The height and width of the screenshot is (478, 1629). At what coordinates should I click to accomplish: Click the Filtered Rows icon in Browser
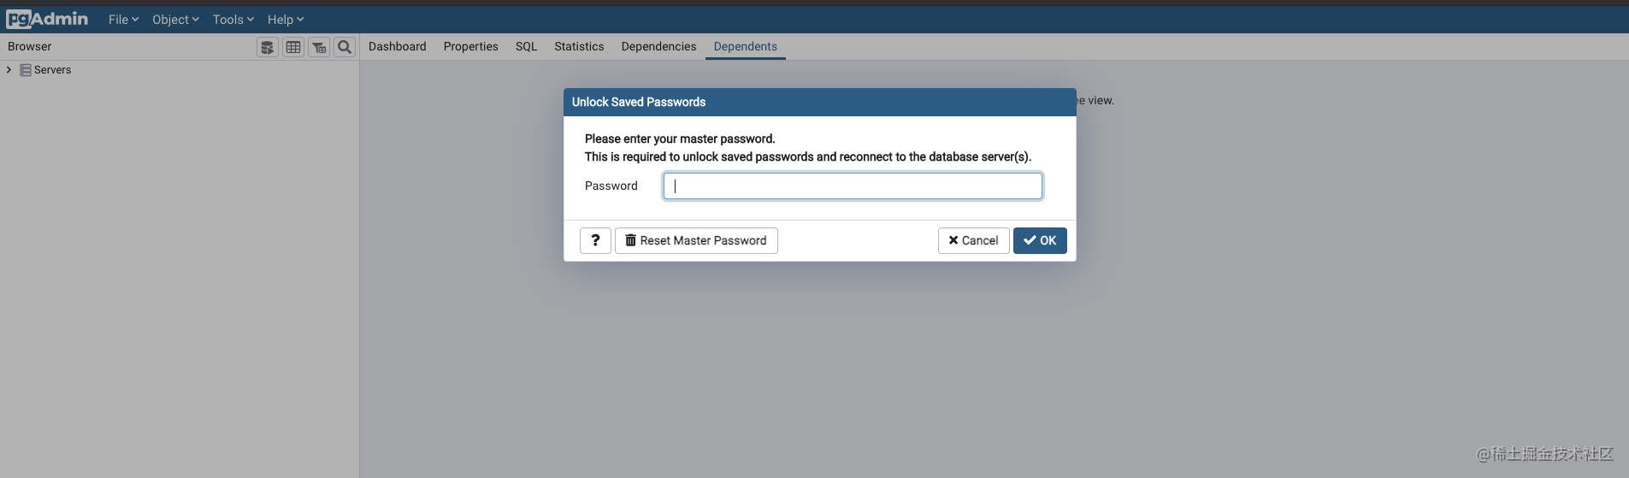pyautogui.click(x=319, y=47)
